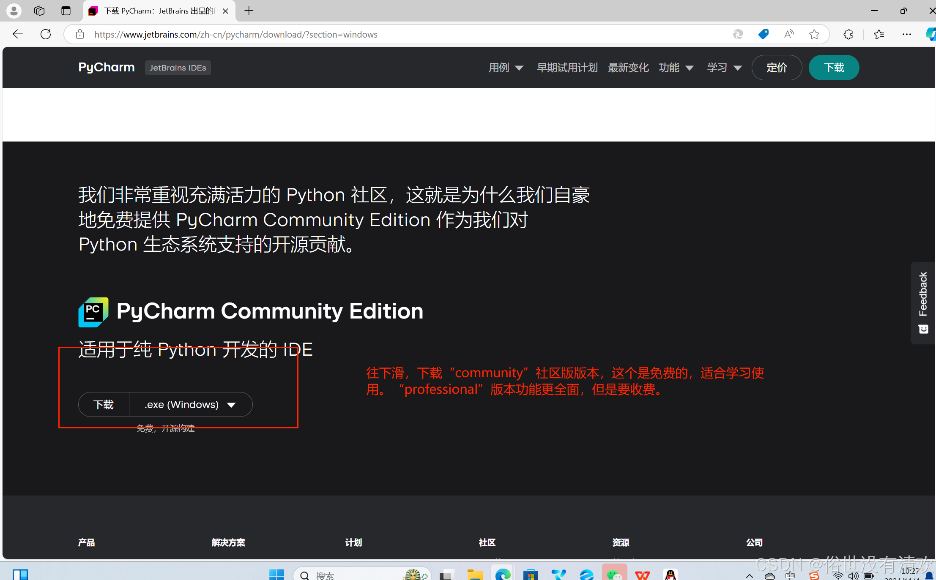Add page to favorites star icon
936x580 pixels.
coord(814,34)
